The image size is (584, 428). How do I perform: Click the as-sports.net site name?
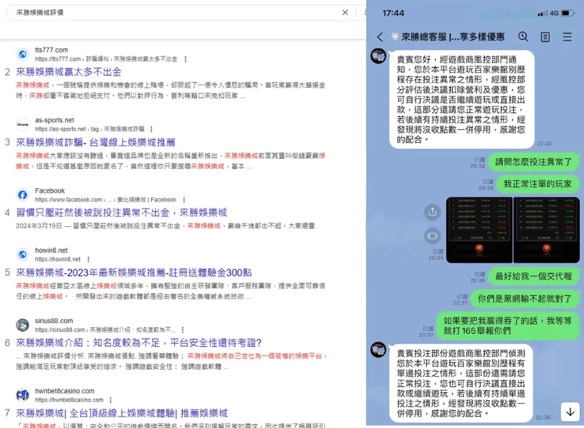pyautogui.click(x=54, y=121)
